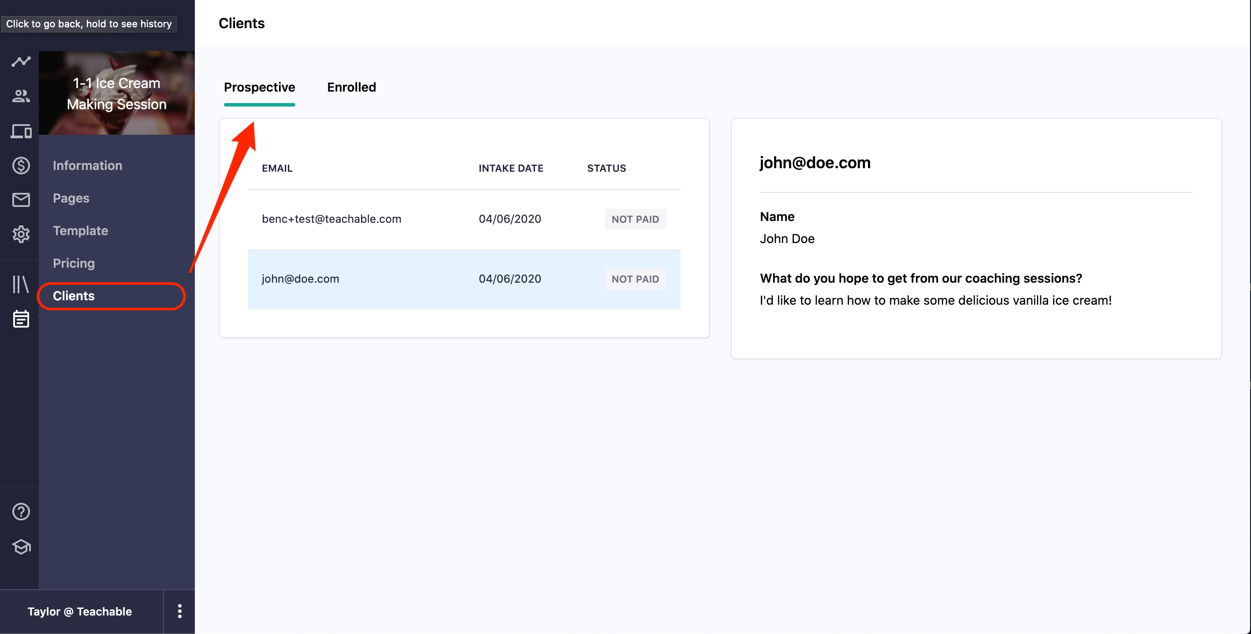Open Template in the sidebar menu
The image size is (1251, 634).
coord(81,230)
